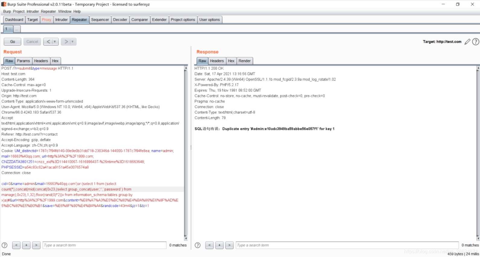
Task: Open the Project menu
Action: pyautogui.click(x=19, y=11)
